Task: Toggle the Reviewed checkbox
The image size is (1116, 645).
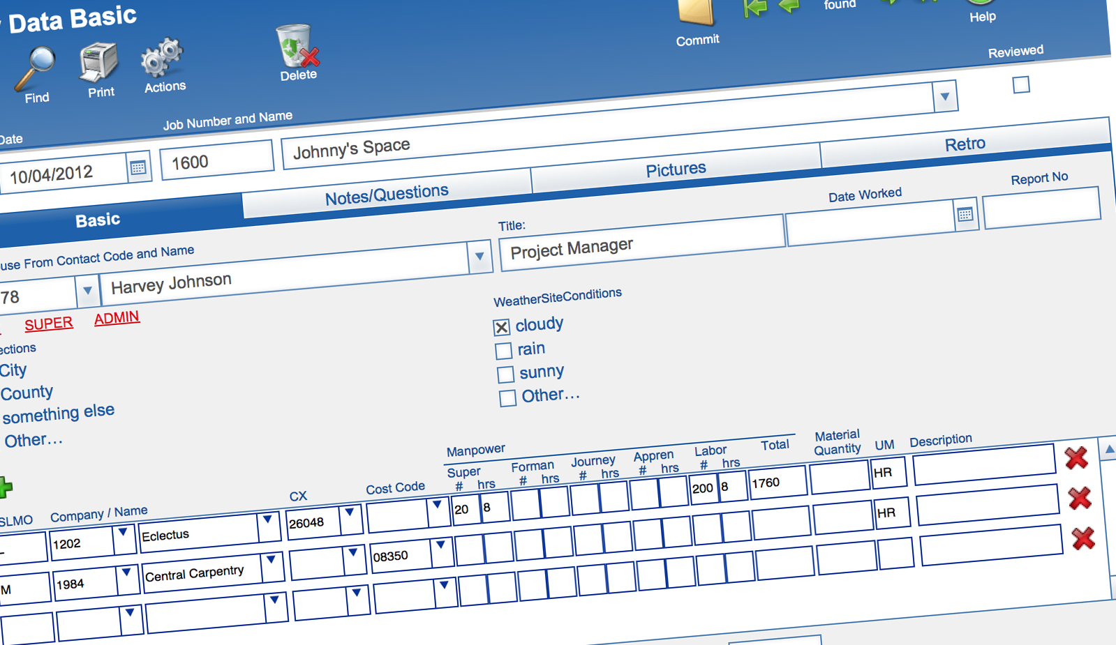Action: [x=1021, y=85]
